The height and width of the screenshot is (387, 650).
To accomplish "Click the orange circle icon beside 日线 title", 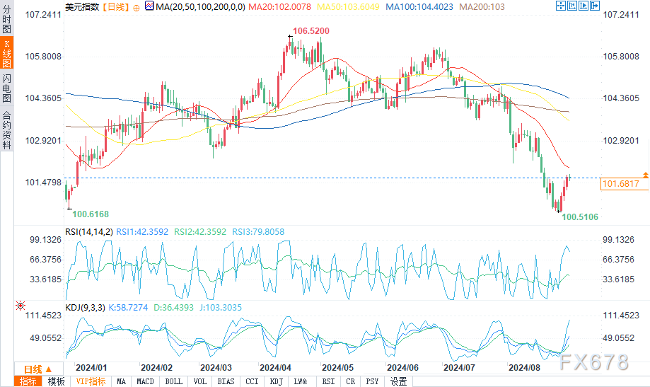I will (137, 6).
